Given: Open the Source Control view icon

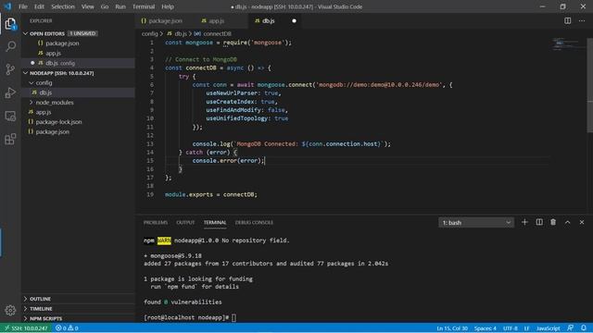Looking at the screenshot, I should [10, 69].
